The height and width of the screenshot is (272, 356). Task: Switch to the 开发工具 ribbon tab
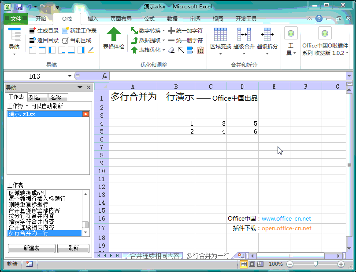[x=246, y=19]
